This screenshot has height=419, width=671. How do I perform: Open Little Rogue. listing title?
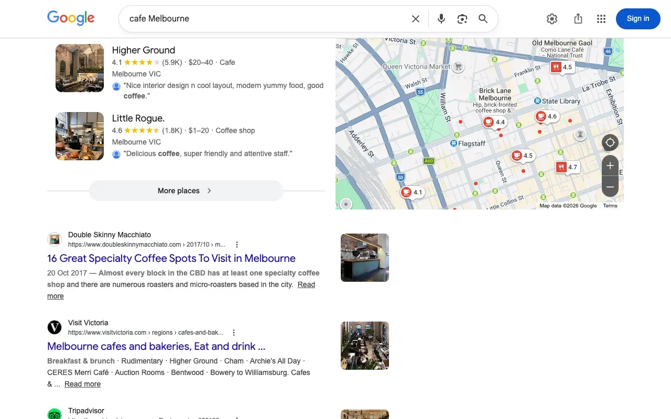pyautogui.click(x=138, y=118)
